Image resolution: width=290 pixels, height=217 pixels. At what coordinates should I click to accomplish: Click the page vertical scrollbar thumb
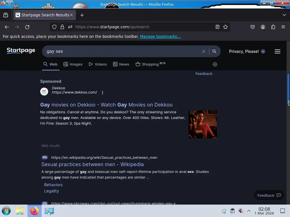click(288, 90)
